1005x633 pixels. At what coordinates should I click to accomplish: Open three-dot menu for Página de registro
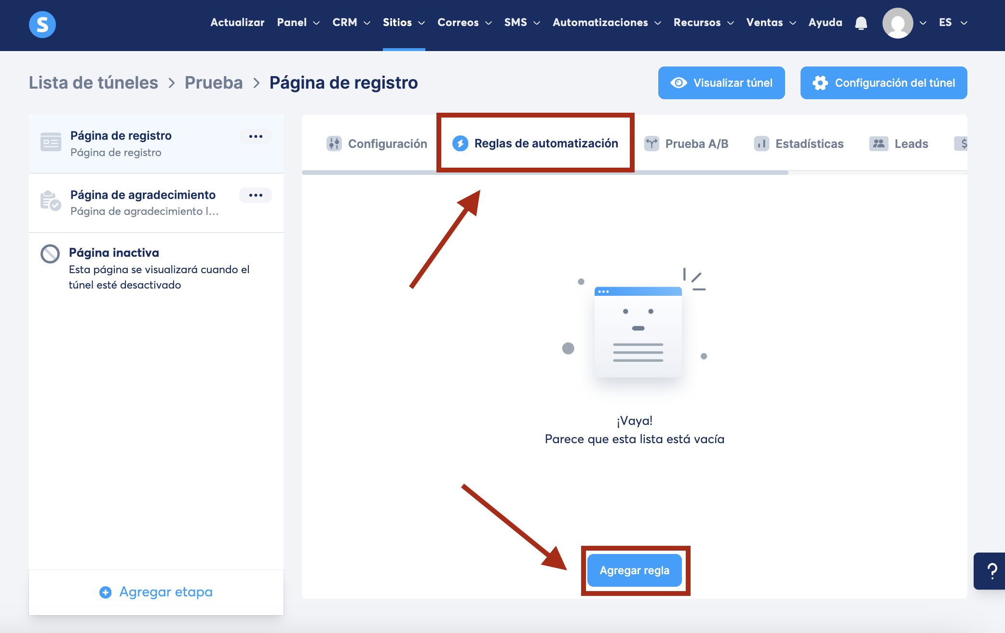[256, 136]
